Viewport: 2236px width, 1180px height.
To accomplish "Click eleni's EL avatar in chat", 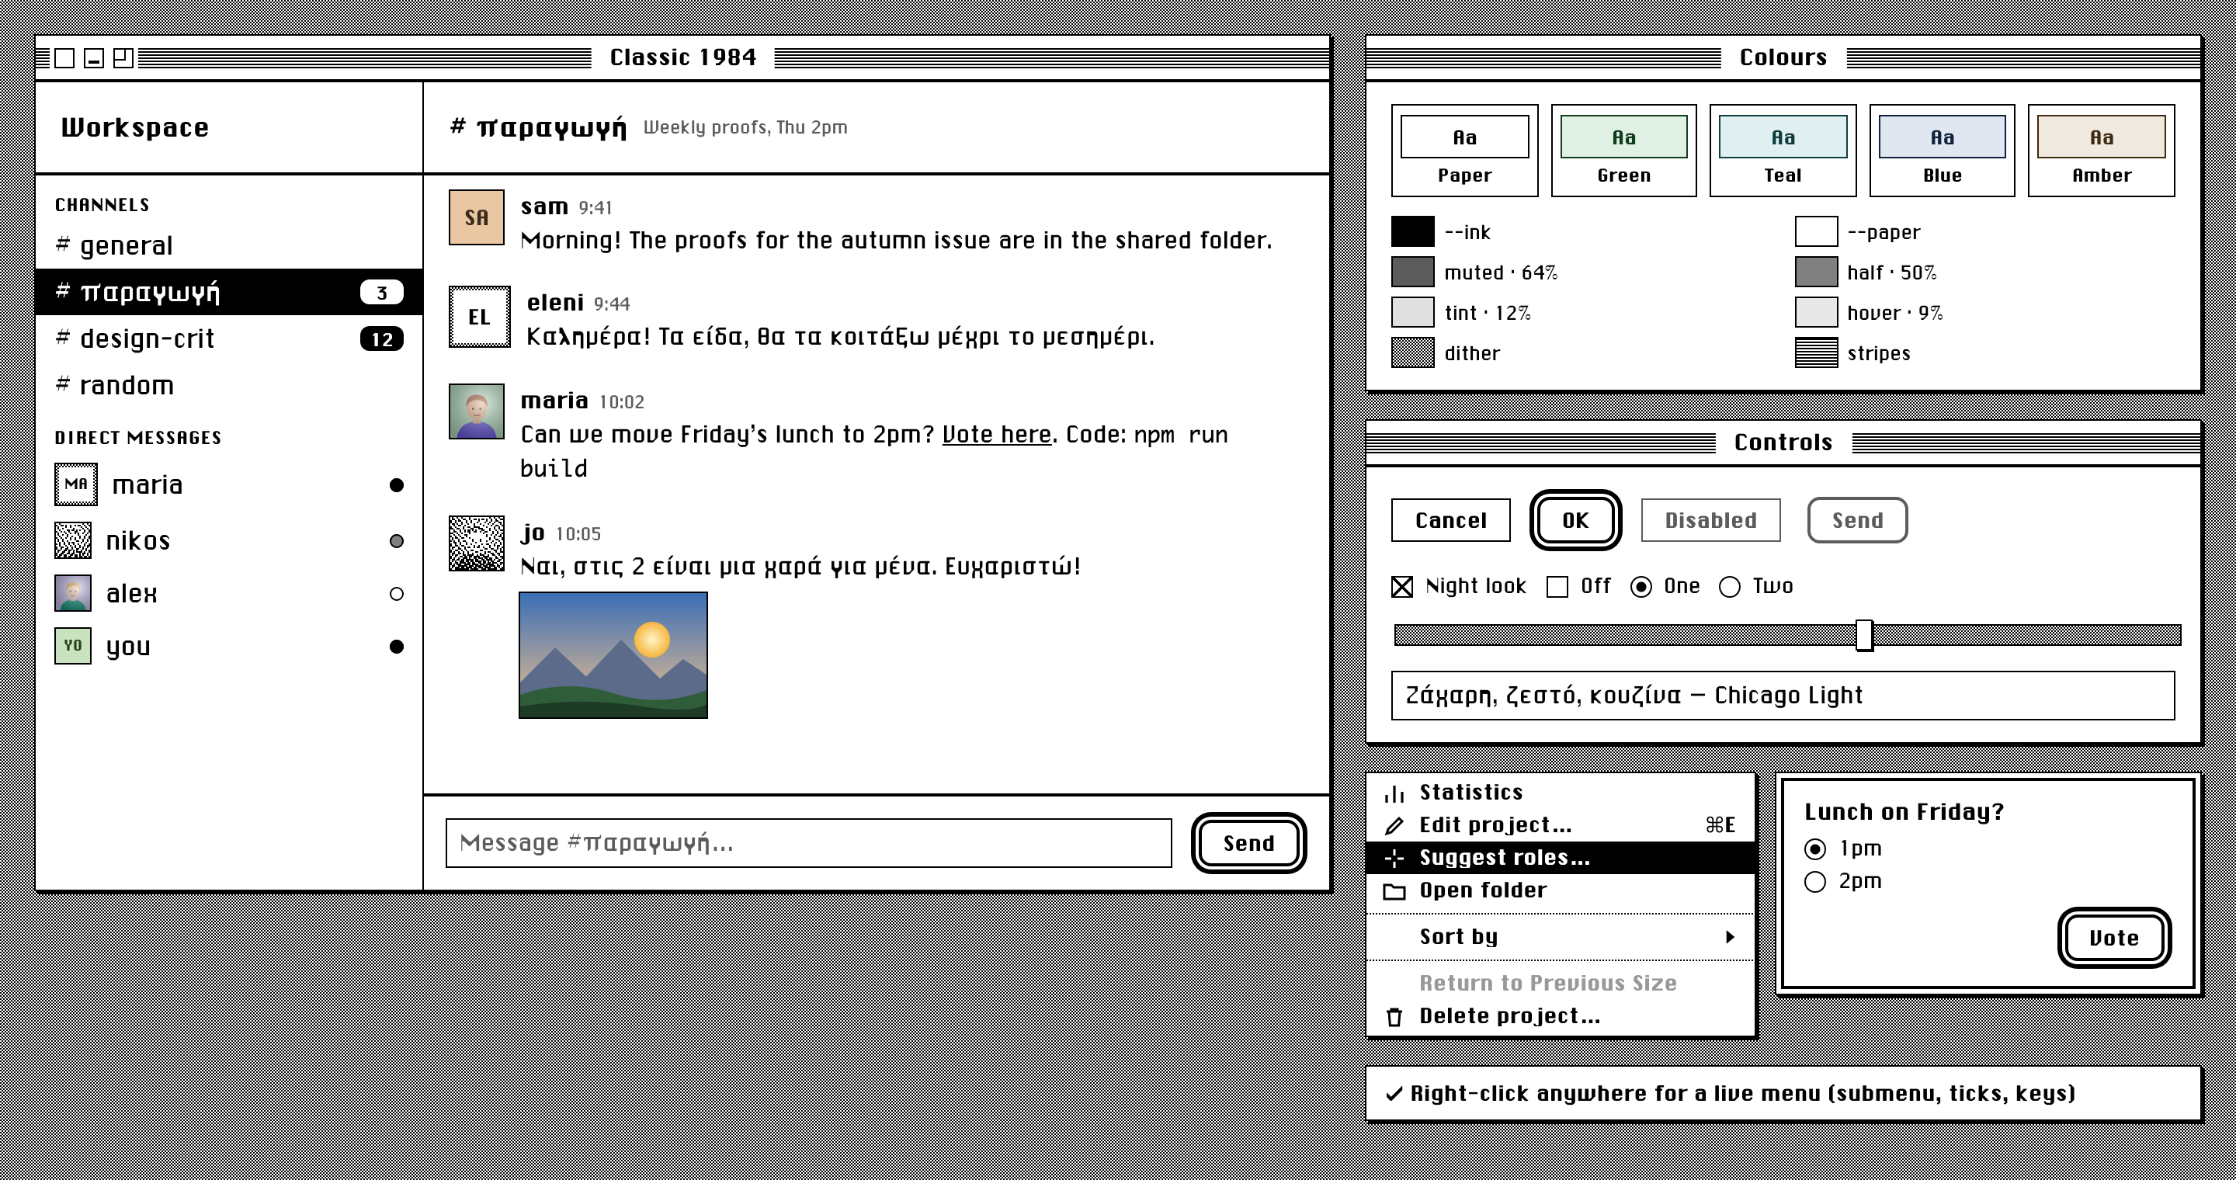I will (479, 316).
